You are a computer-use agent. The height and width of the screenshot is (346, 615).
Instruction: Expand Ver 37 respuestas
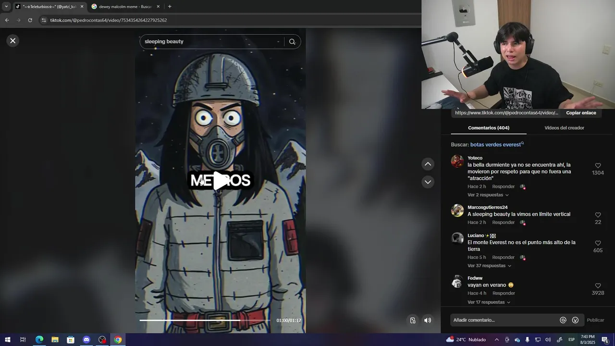(x=489, y=266)
